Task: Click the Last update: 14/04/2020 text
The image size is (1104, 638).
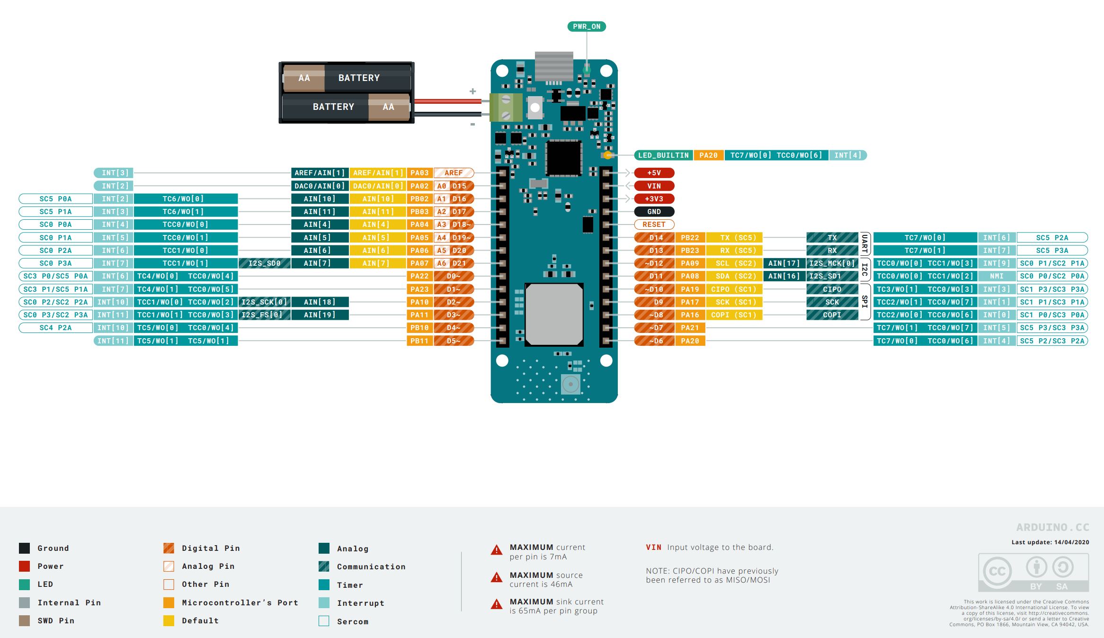Action: coord(1050,542)
